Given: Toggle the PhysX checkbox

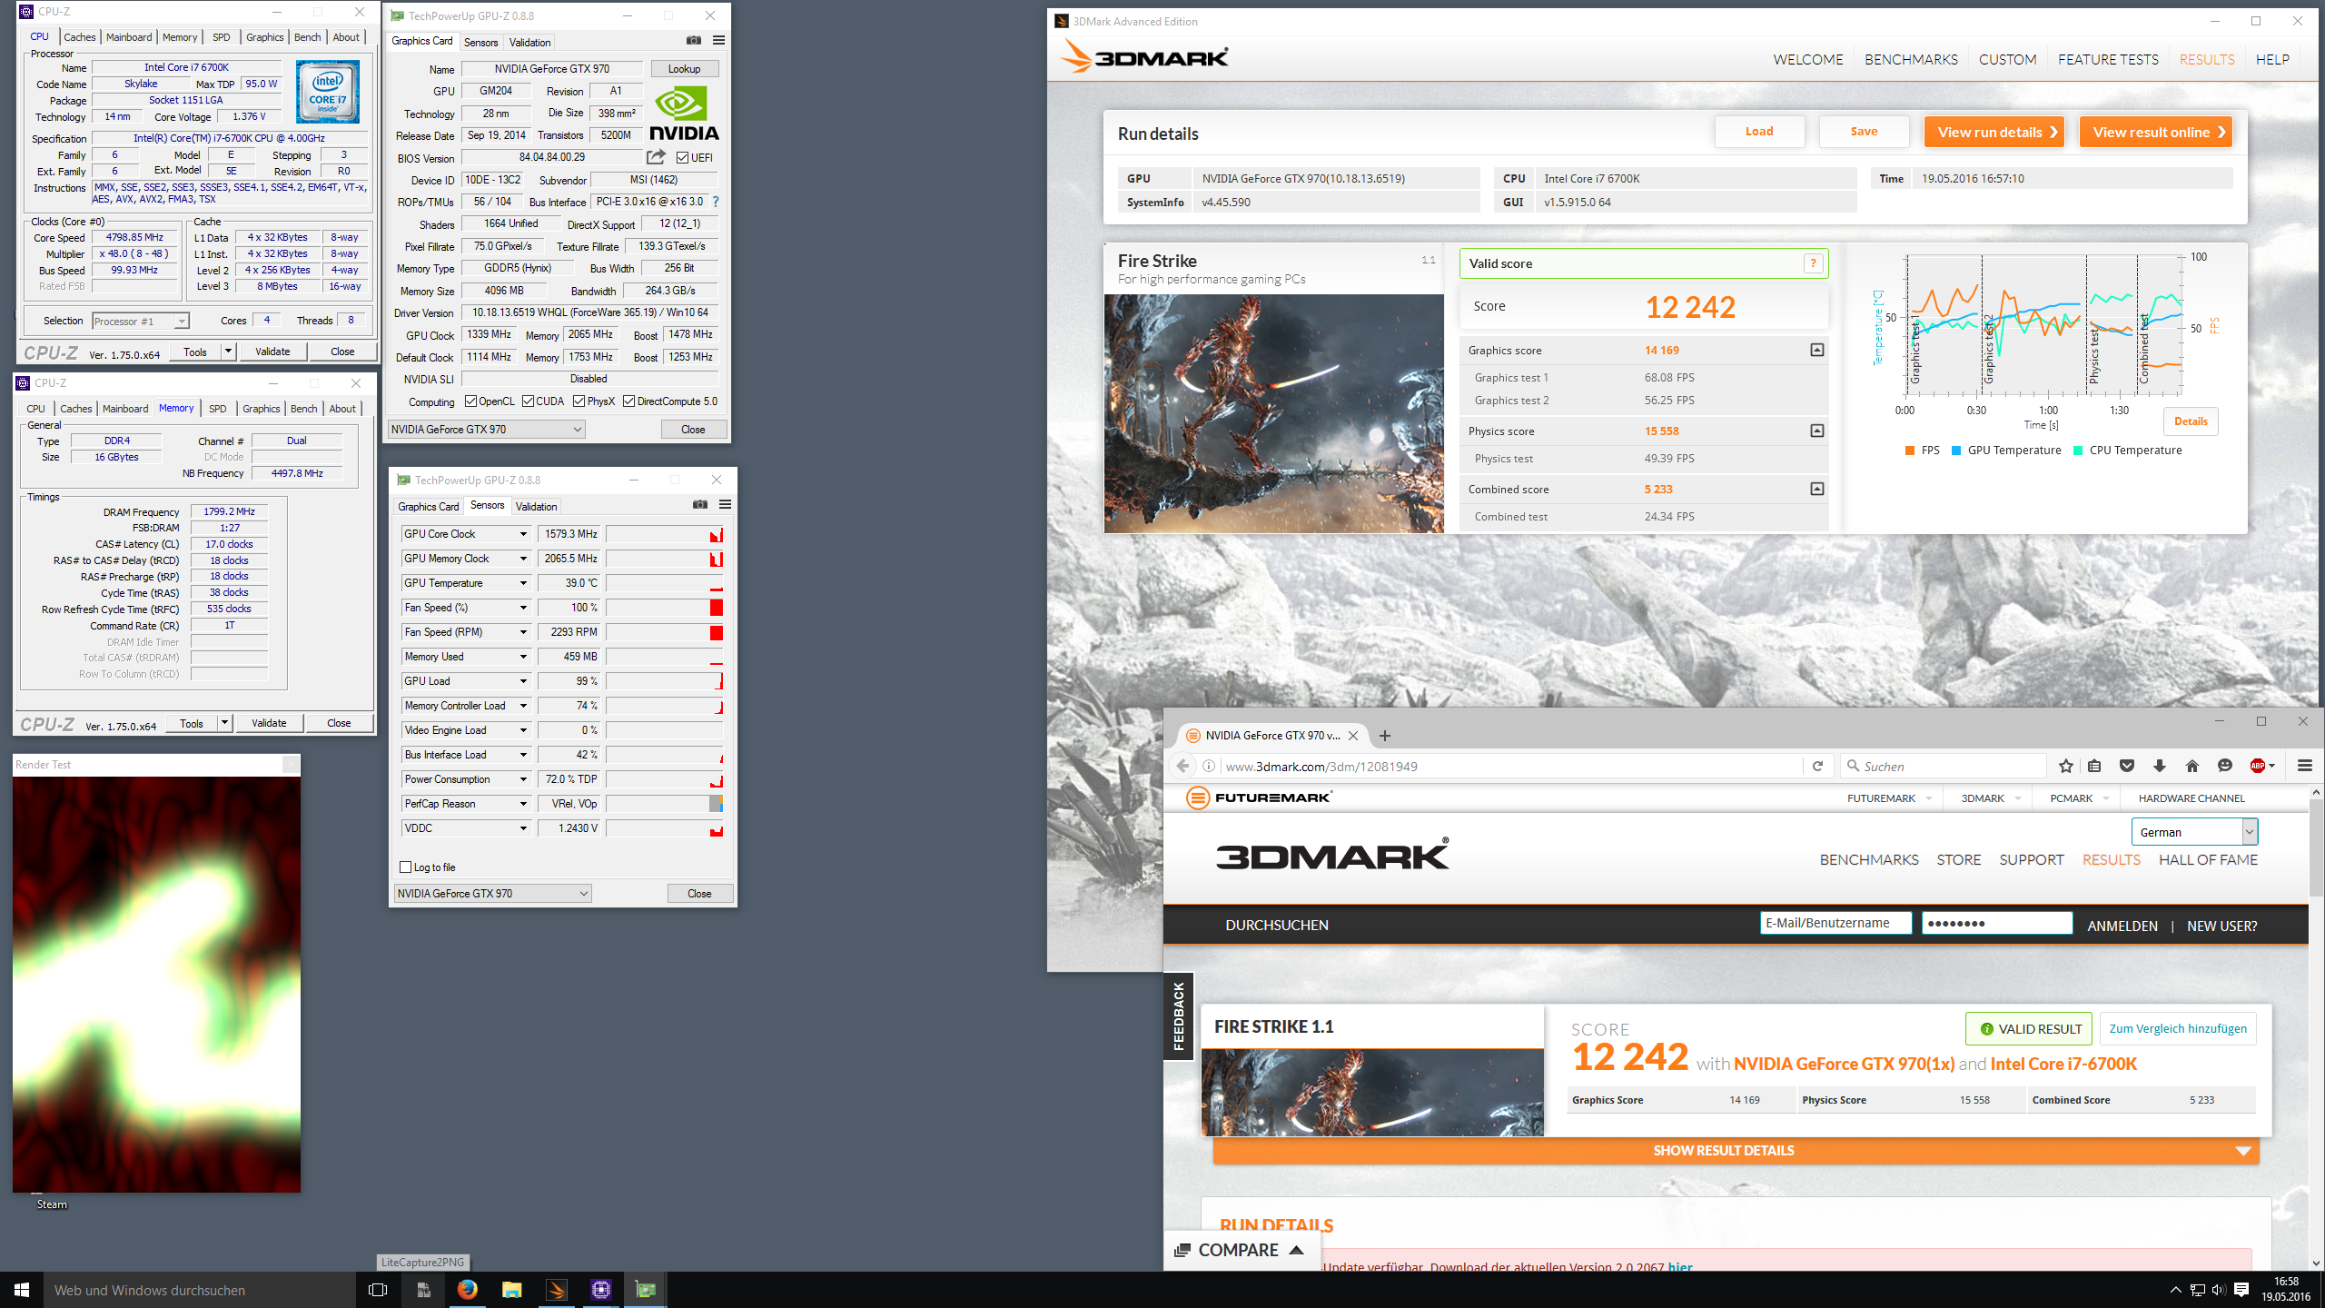Looking at the screenshot, I should click(x=579, y=401).
